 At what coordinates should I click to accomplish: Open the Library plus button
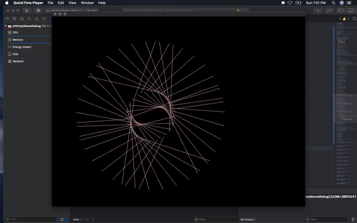[x=318, y=10]
